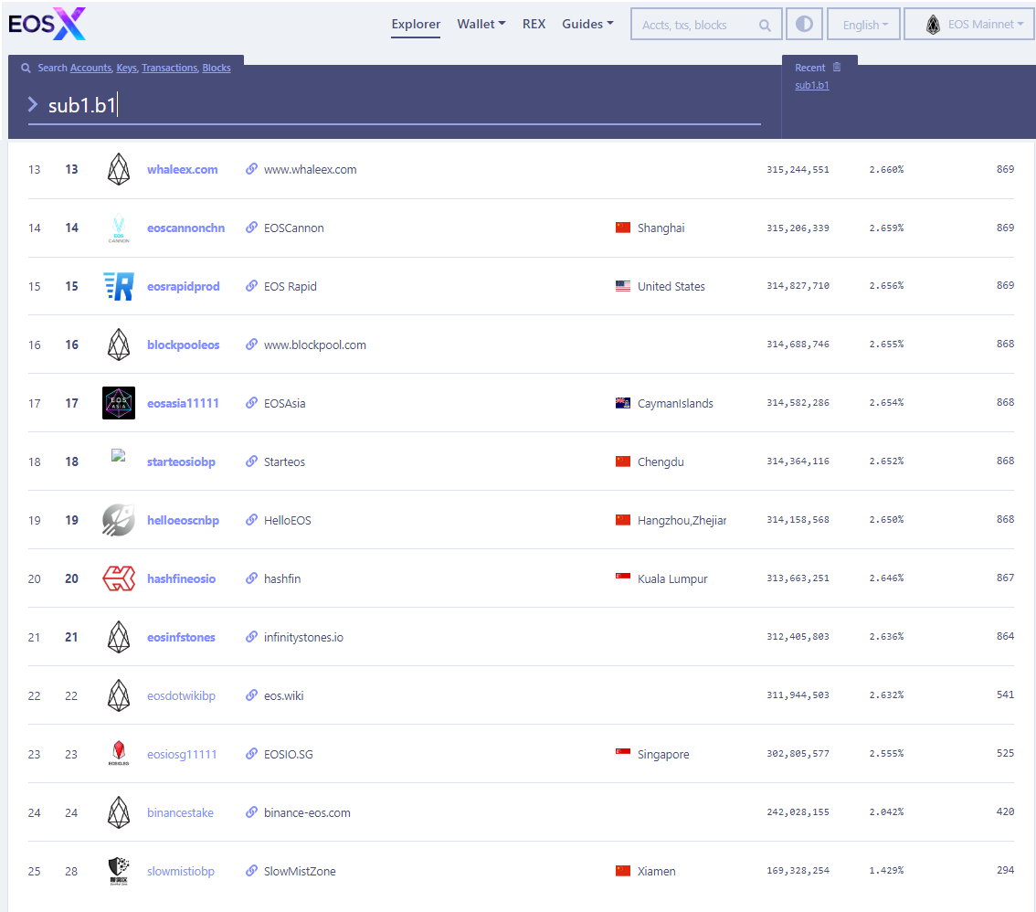Viewport: 1036px width, 912px height.
Task: Toggle dark mode theme button
Action: coord(804,25)
